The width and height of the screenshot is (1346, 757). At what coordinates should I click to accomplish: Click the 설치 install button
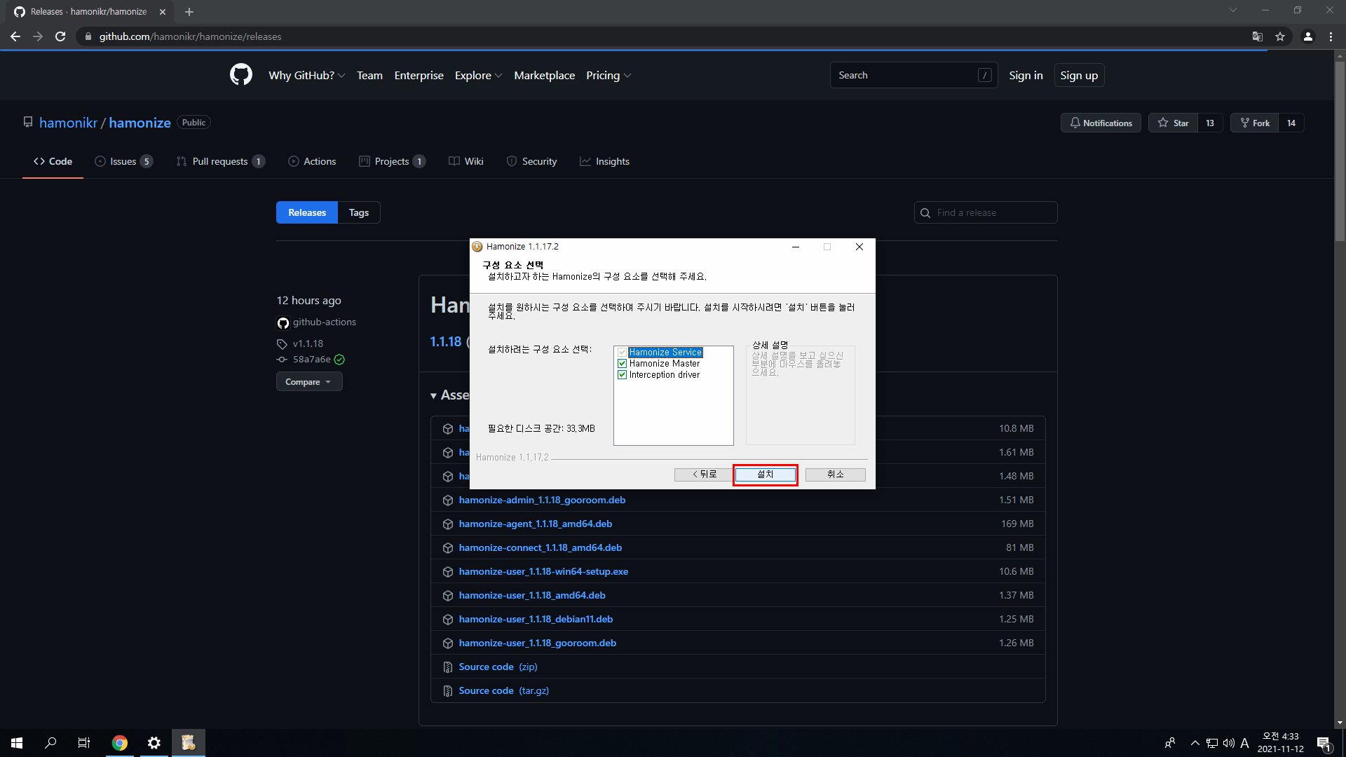(x=766, y=475)
